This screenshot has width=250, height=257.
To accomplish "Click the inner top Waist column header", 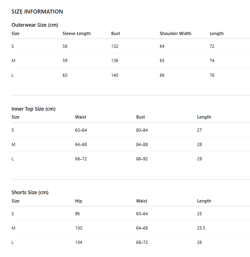I will click(x=81, y=117).
